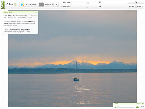Click the Colors heading label
Screen dimensions: 145x109
click(x=10, y=4)
